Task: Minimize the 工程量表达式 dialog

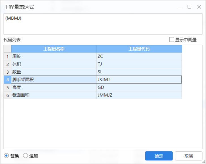Action: click(x=179, y=8)
